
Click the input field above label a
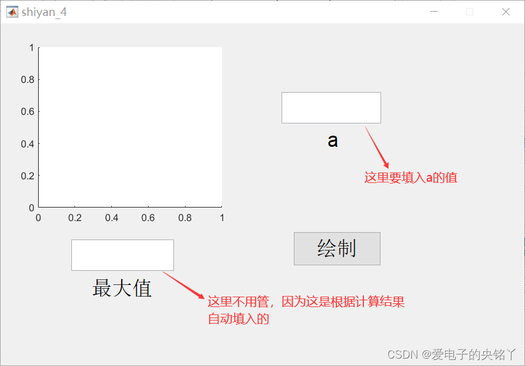pyautogui.click(x=331, y=107)
